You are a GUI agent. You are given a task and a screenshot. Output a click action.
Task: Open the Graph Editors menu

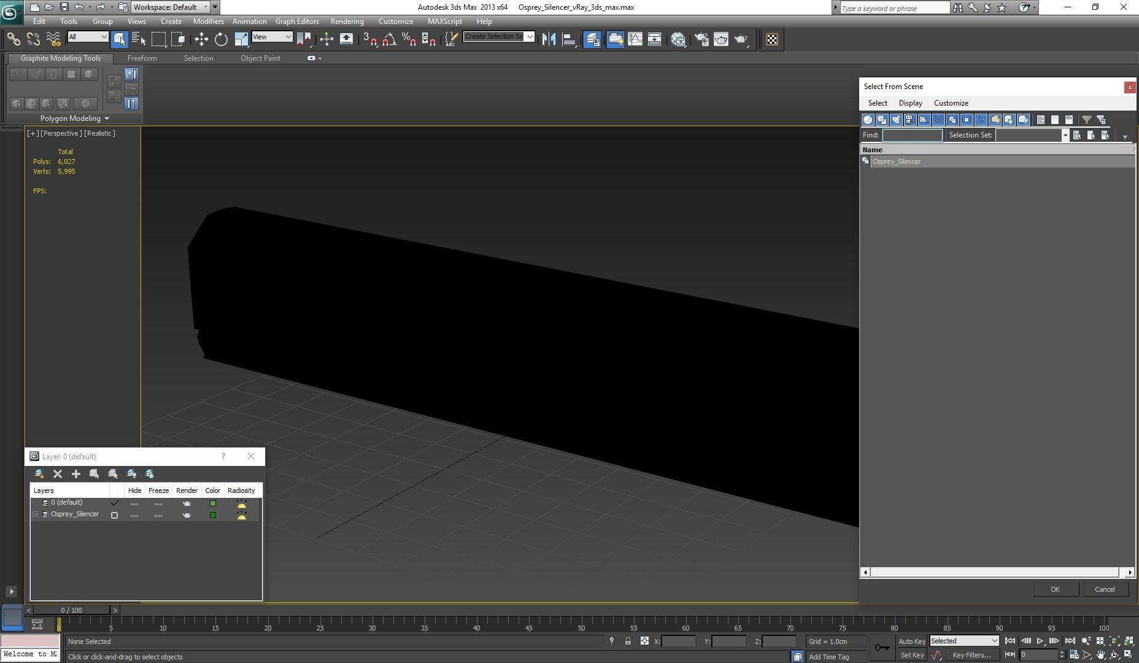pos(297,21)
